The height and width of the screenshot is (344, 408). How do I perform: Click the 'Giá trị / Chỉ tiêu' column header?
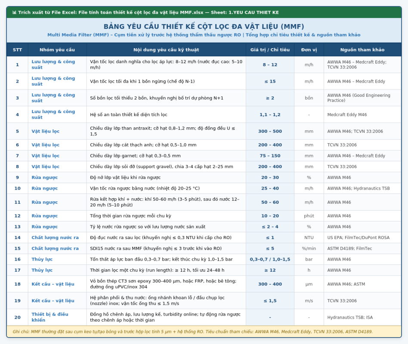[x=270, y=49]
